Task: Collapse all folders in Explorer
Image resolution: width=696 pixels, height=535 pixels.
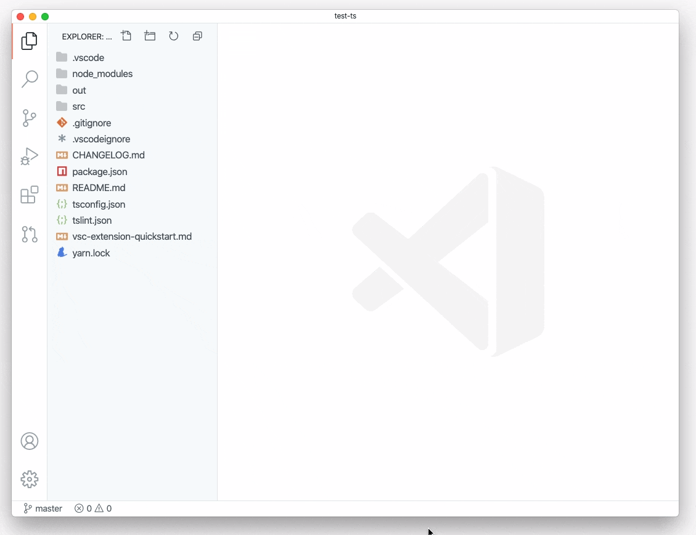Action: (197, 36)
